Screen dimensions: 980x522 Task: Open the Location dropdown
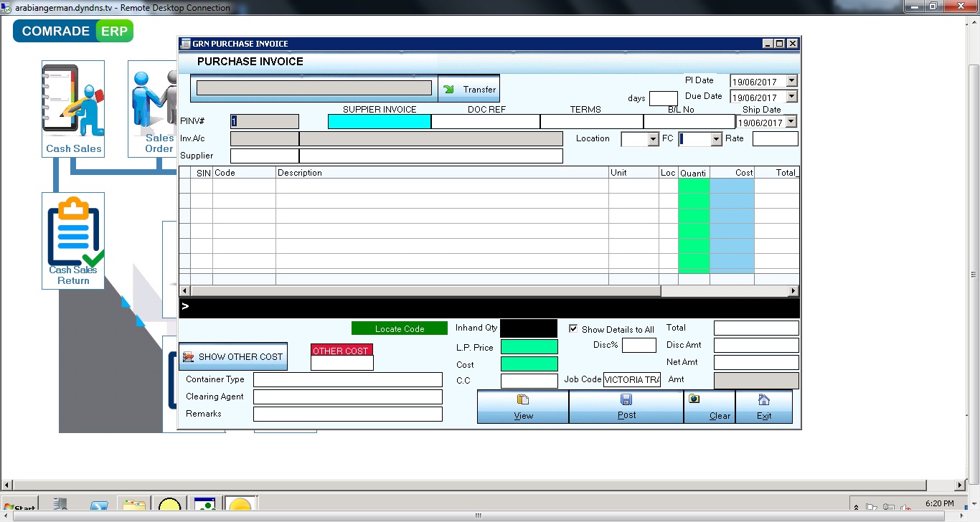tap(651, 139)
